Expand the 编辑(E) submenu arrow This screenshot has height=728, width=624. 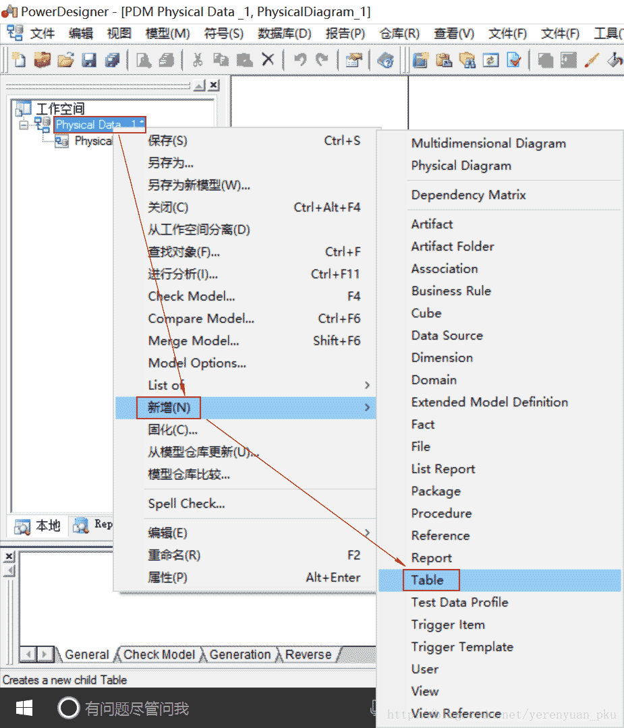point(367,533)
